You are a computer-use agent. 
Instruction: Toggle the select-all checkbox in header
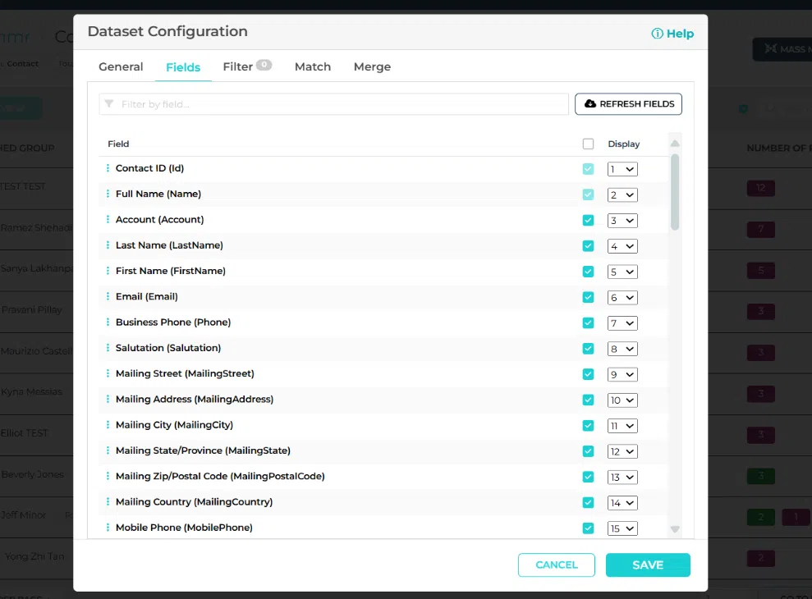[x=588, y=144]
